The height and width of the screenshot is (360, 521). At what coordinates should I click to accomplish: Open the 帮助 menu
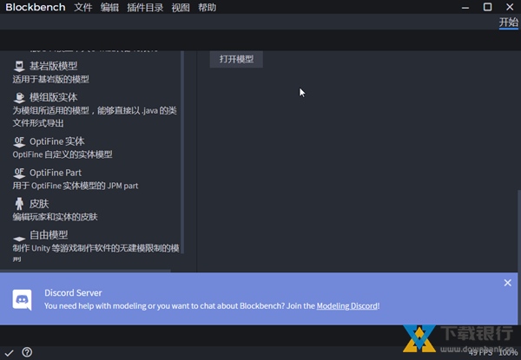tap(207, 7)
